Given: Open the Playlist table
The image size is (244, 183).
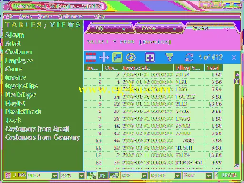Looking at the screenshot, I should click(x=15, y=103).
